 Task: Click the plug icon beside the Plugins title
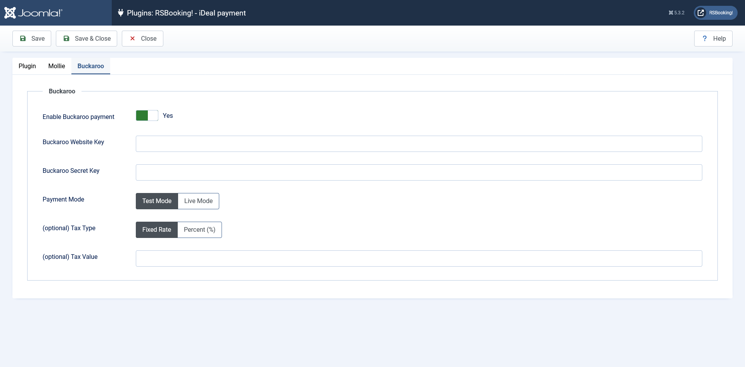pyautogui.click(x=121, y=13)
